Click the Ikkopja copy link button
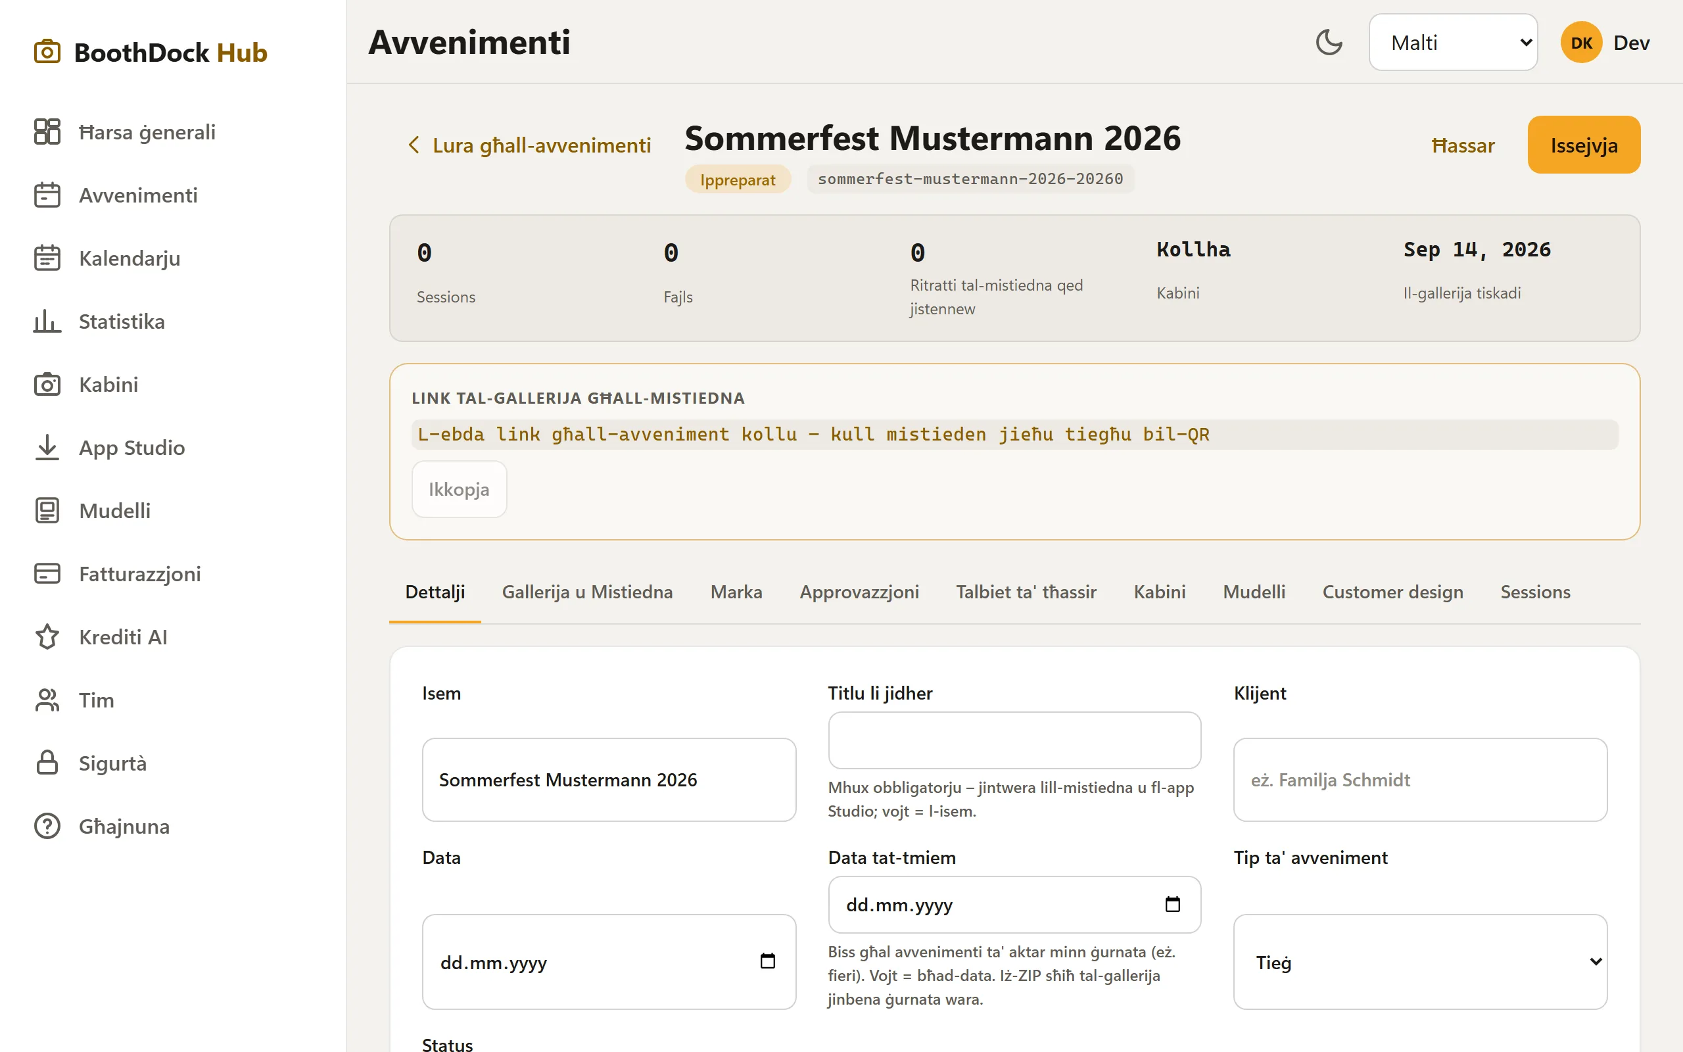This screenshot has height=1052, width=1683. (x=459, y=489)
